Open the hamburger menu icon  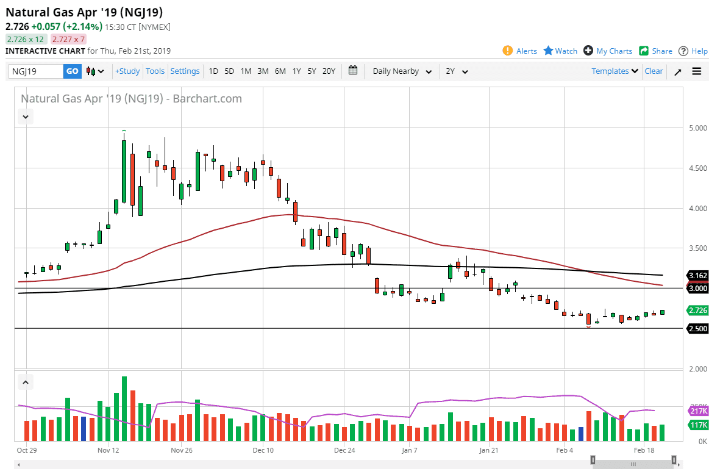(697, 71)
